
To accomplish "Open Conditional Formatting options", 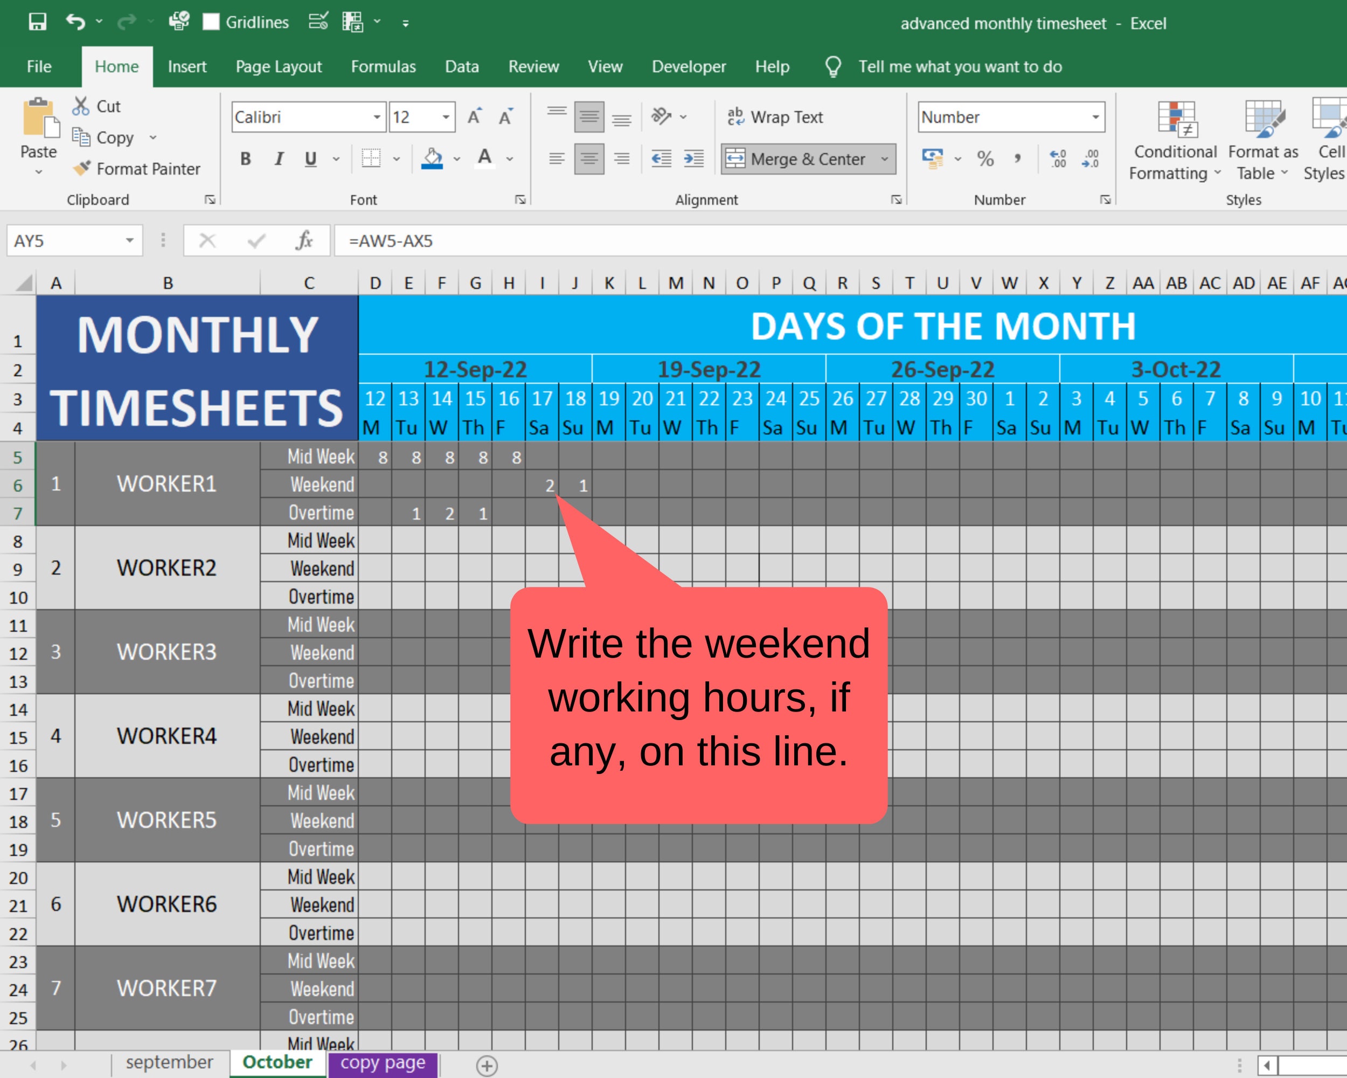I will (x=1174, y=139).
